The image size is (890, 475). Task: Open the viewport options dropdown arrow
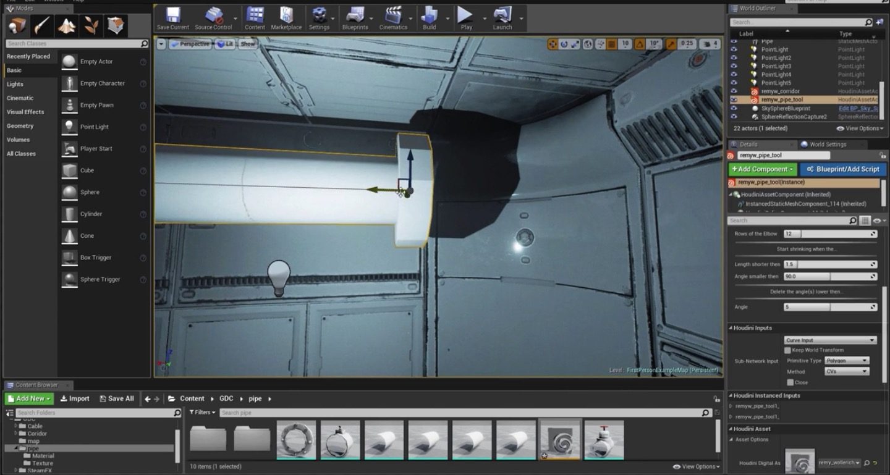pyautogui.click(x=161, y=44)
